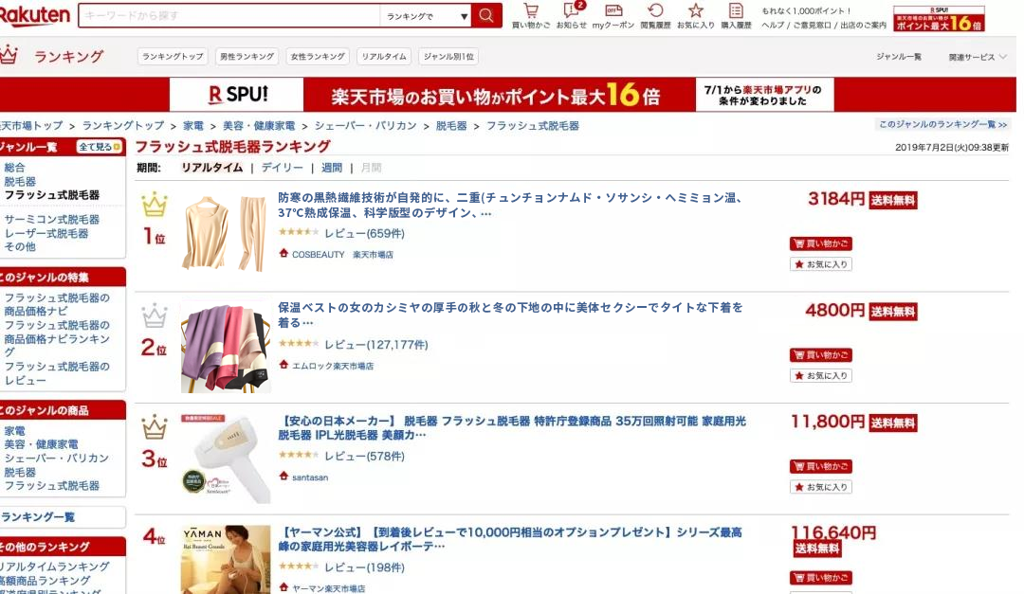
Task: Click the keyword search input field
Action: (x=229, y=16)
